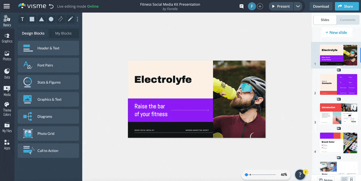Add a slide with New slide
Viewport: 361px width, 181px height.
tap(336, 32)
